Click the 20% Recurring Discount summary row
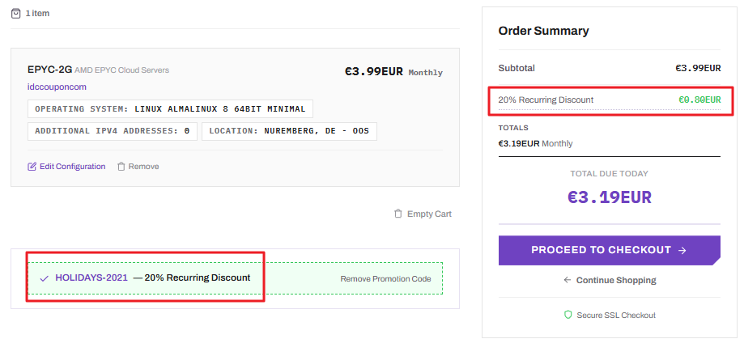This screenshot has width=744, height=339. [x=610, y=100]
